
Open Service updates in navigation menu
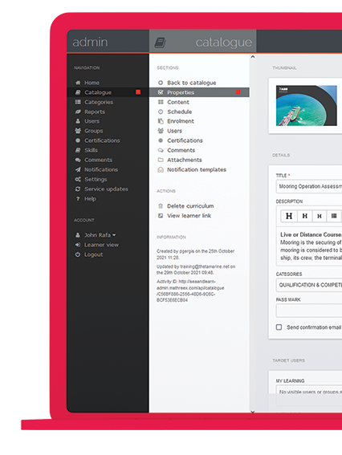[106, 189]
